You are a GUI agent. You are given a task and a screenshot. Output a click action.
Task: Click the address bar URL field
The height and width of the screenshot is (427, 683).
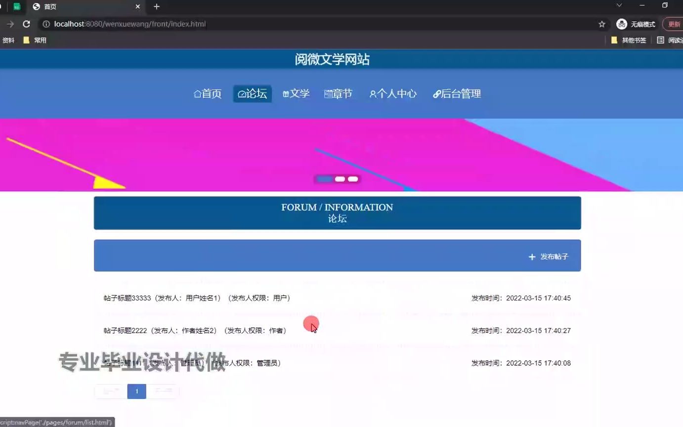(316, 24)
